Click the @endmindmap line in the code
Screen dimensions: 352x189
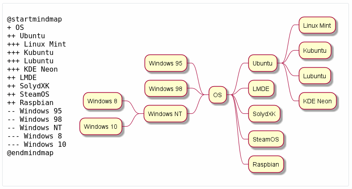(x=30, y=153)
